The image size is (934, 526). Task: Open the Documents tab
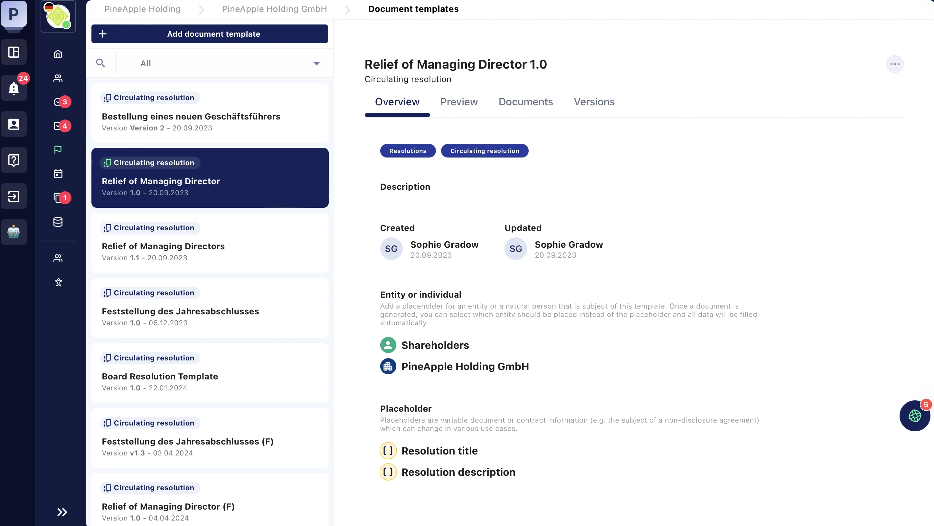pyautogui.click(x=525, y=102)
